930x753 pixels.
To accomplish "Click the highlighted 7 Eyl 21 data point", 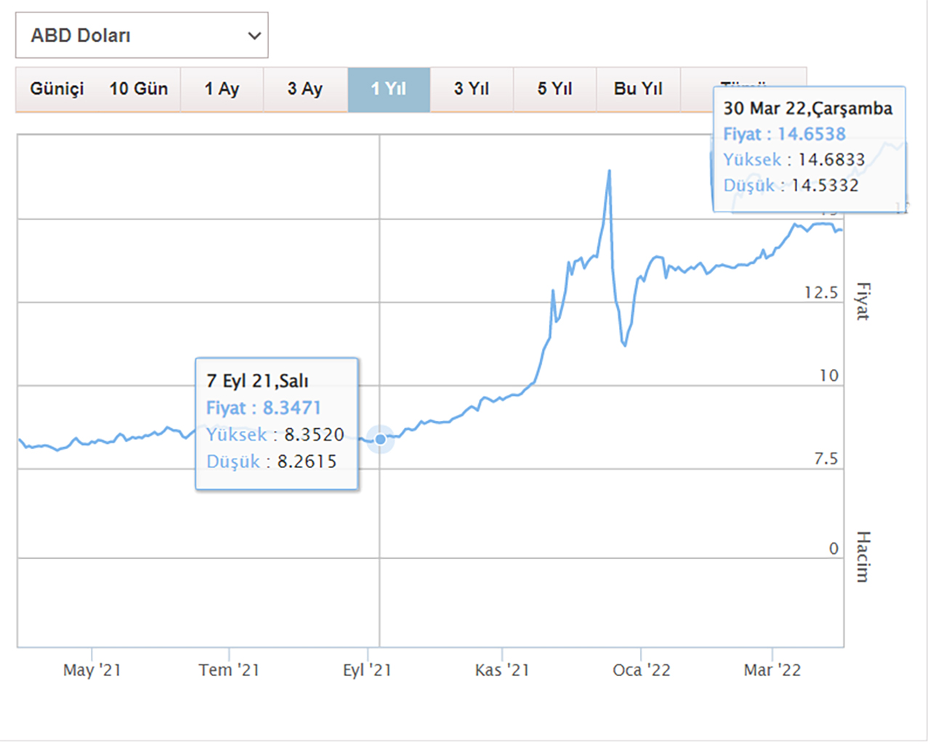I will (380, 439).
